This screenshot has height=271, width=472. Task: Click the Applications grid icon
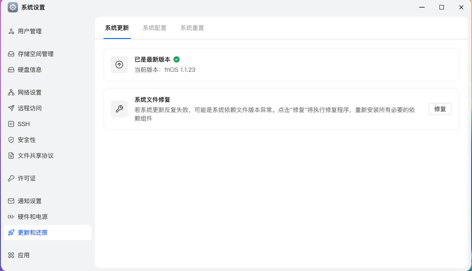click(x=11, y=255)
